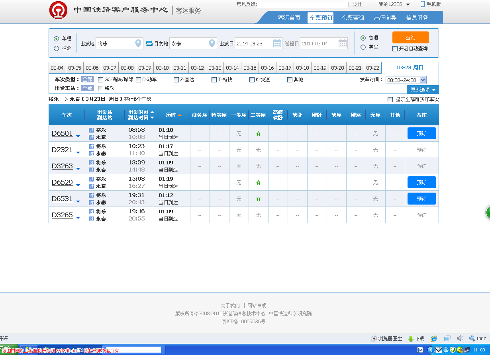Enable the 开启自动查询 auto-query checkbox
490x355 pixels.
tap(395, 49)
